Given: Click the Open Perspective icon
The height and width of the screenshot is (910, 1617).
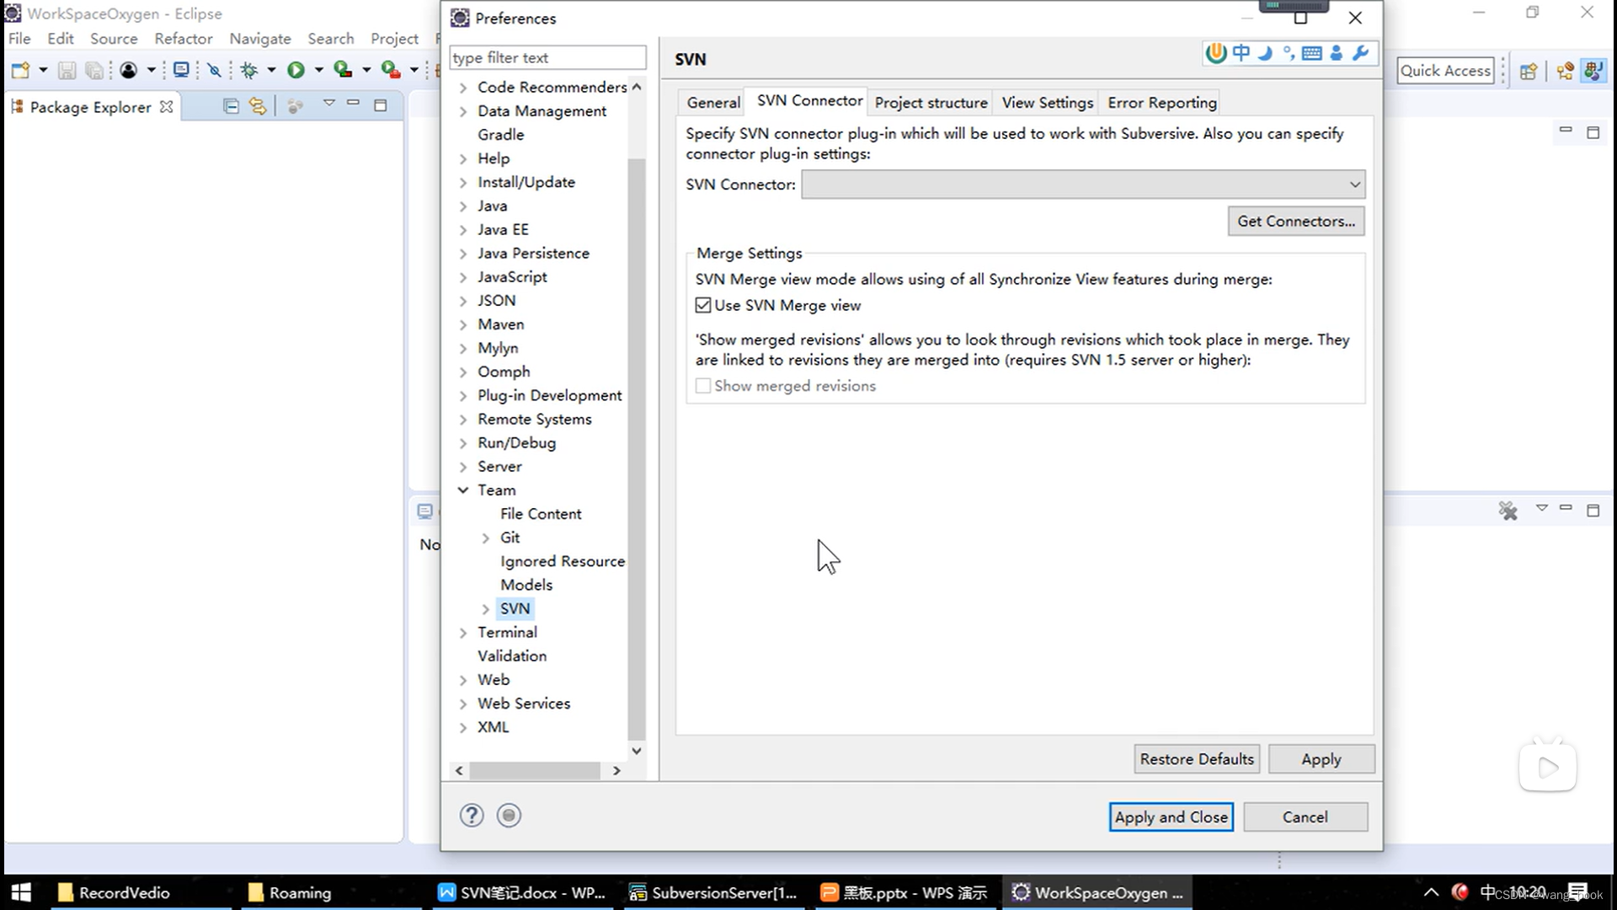Looking at the screenshot, I should click(x=1529, y=71).
